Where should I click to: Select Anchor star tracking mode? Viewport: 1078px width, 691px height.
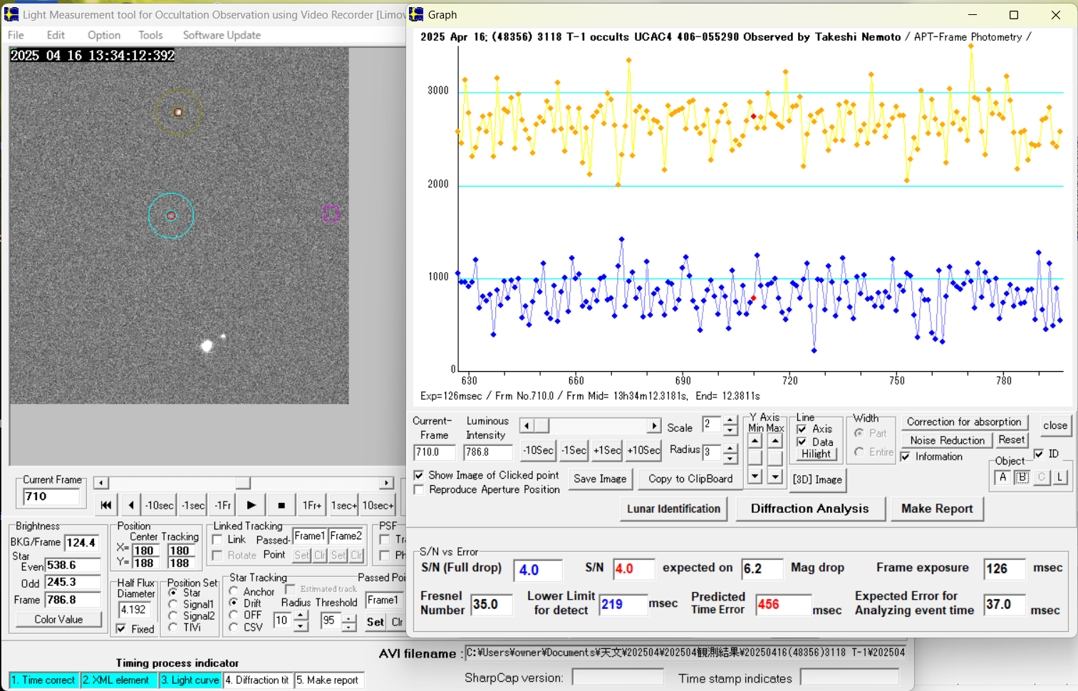[x=234, y=591]
